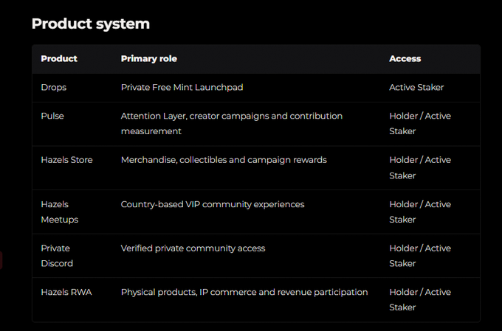502x331 pixels.
Task: Click the access cell in Hazels Store row
Action: coord(420,167)
